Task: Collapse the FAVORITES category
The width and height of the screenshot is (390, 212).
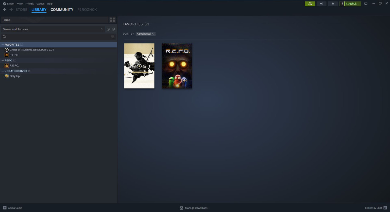Action: click(3, 45)
